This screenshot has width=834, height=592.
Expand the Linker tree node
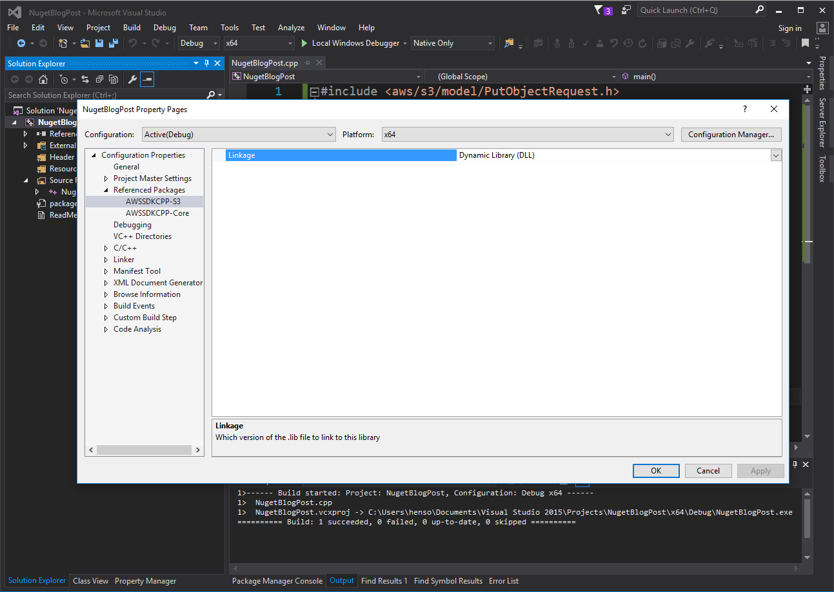pyautogui.click(x=106, y=260)
